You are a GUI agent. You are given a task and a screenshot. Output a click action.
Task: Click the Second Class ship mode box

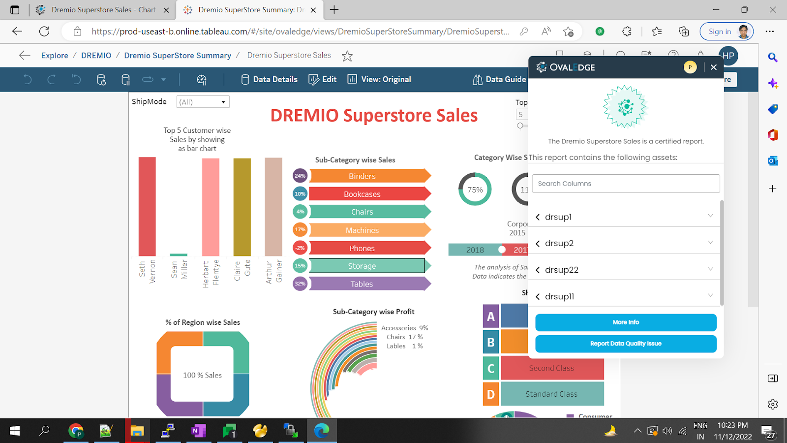coord(552,368)
